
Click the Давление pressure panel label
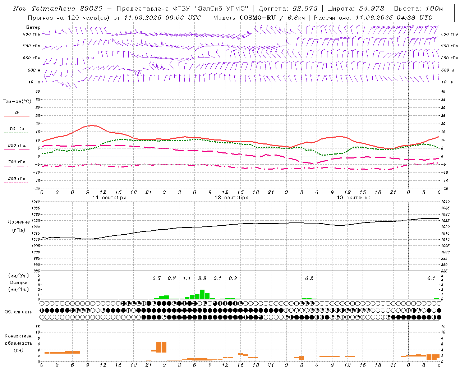(x=19, y=222)
